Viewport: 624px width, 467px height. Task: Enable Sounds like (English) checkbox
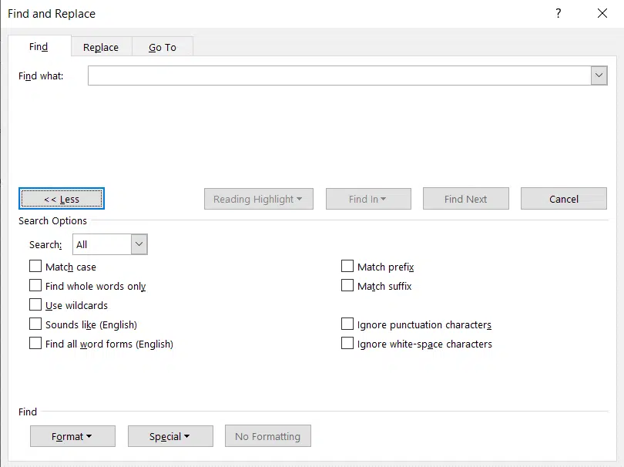click(35, 324)
